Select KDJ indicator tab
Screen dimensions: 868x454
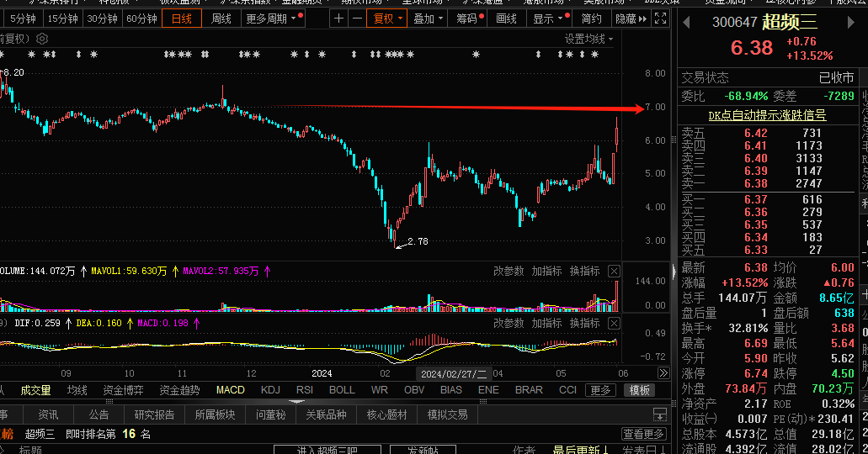[270, 390]
